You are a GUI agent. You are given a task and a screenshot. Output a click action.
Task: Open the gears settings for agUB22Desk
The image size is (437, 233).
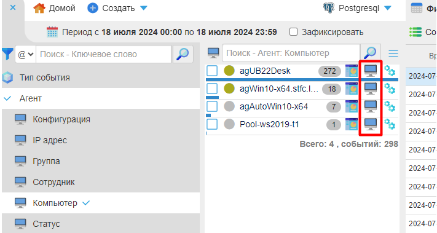[x=390, y=71]
